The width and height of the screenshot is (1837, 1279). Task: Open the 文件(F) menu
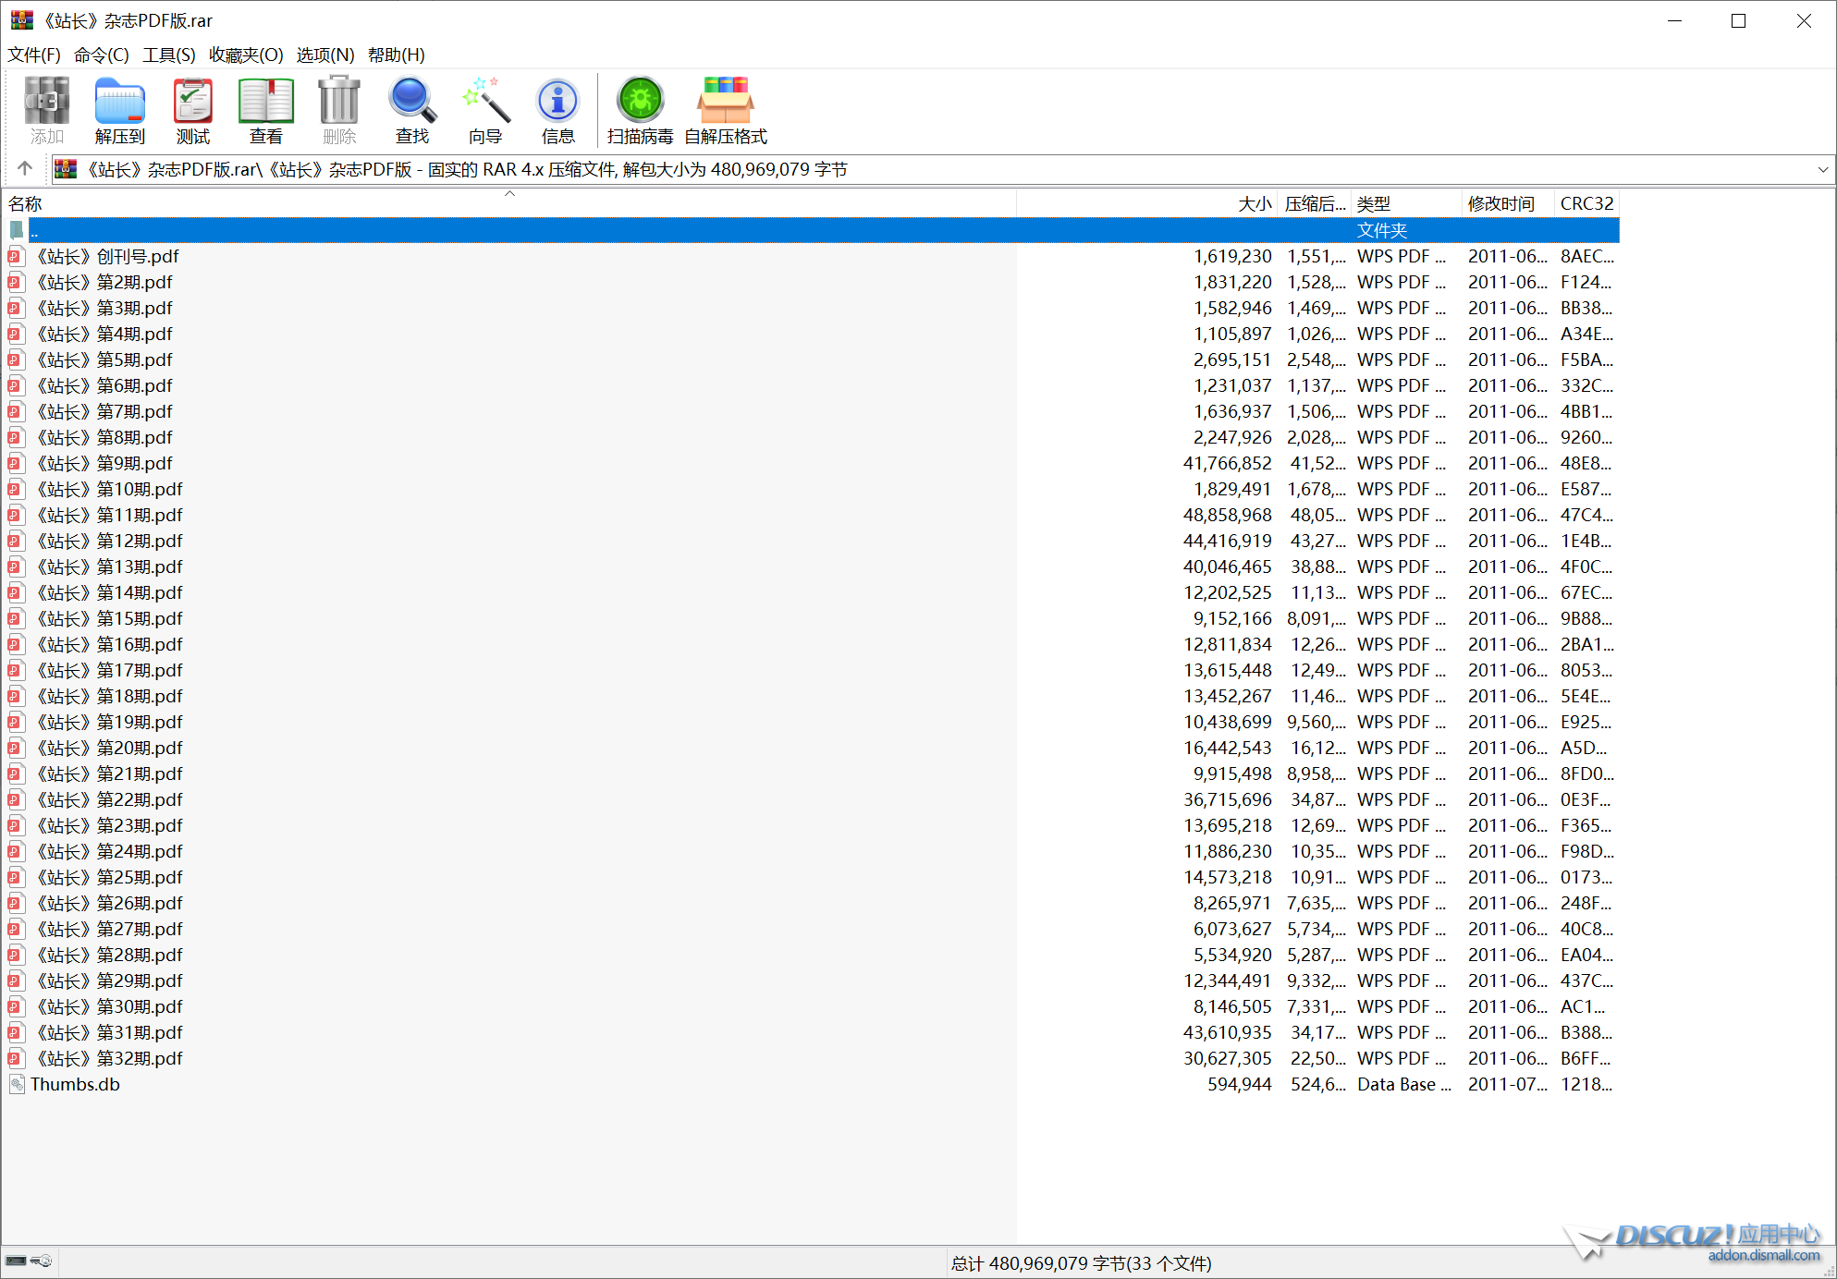point(34,55)
